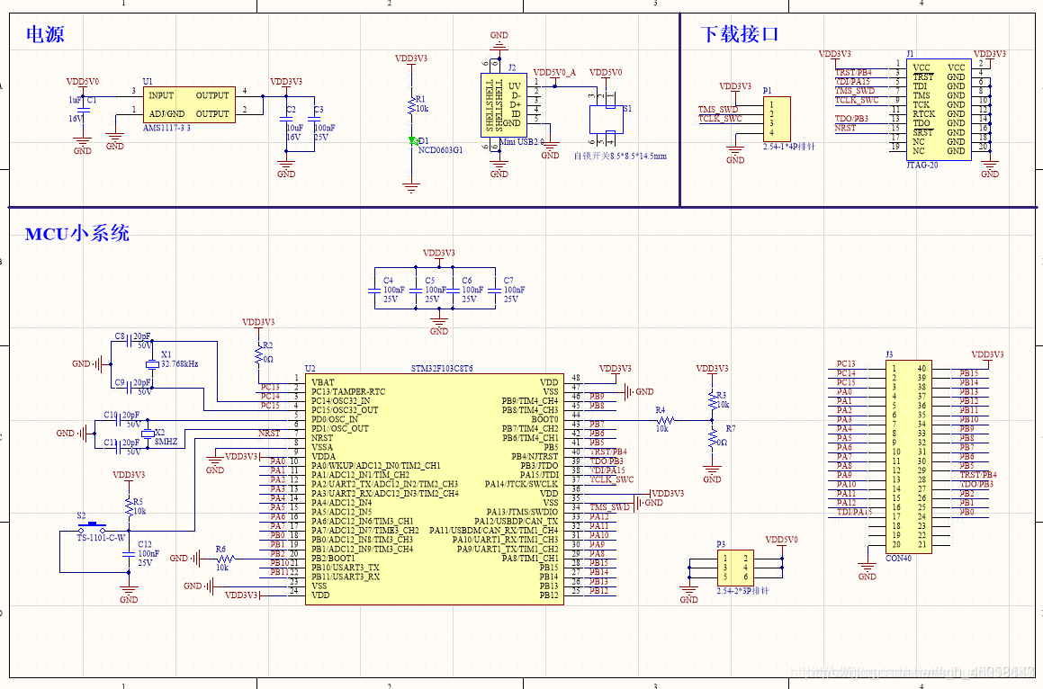Viewport: 1043px width, 689px height.
Task: Click the MCU小系统 section title
Action: pyautogui.click(x=77, y=234)
